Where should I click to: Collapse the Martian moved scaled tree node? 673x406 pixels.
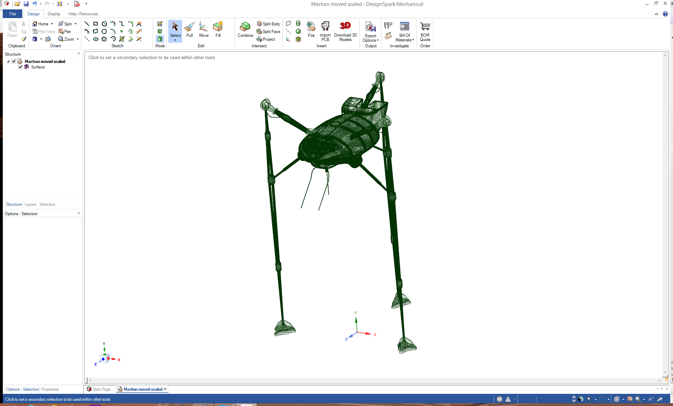8,62
